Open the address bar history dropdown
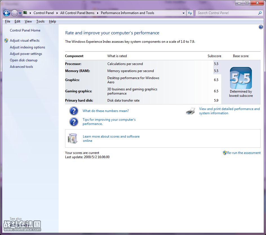This screenshot has height=235, width=266. tap(183, 13)
